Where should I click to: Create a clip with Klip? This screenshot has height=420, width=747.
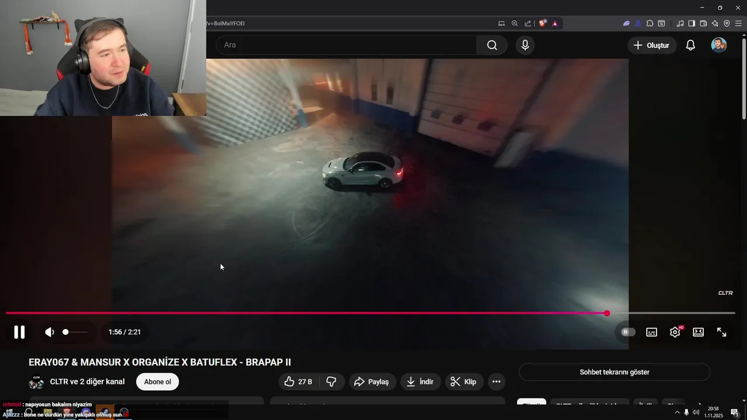pos(464,381)
